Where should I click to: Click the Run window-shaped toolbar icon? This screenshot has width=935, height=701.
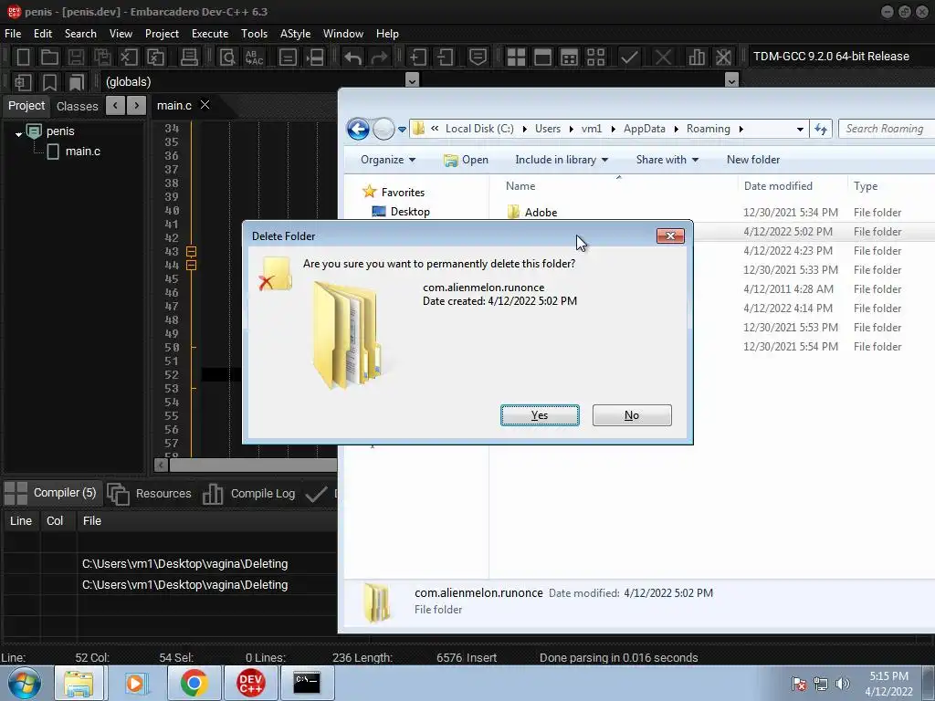[542, 58]
